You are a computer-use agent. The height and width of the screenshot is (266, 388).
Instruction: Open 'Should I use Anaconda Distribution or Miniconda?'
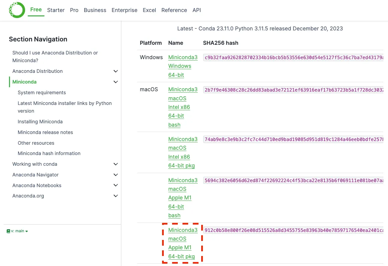[x=55, y=57]
